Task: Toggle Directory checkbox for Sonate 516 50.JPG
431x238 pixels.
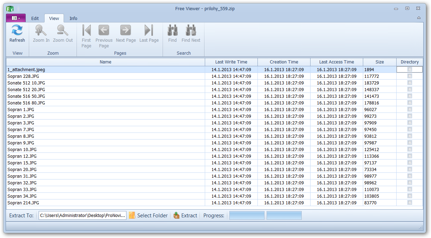Action: pyautogui.click(x=410, y=96)
